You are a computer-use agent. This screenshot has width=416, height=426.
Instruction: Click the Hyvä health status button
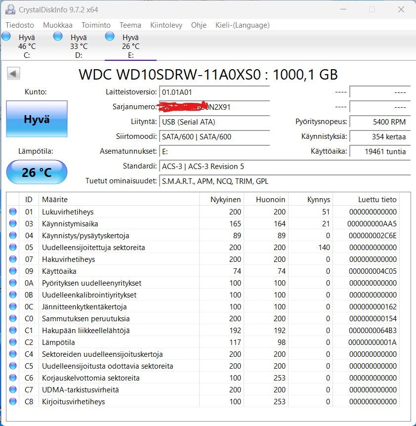[x=37, y=119]
